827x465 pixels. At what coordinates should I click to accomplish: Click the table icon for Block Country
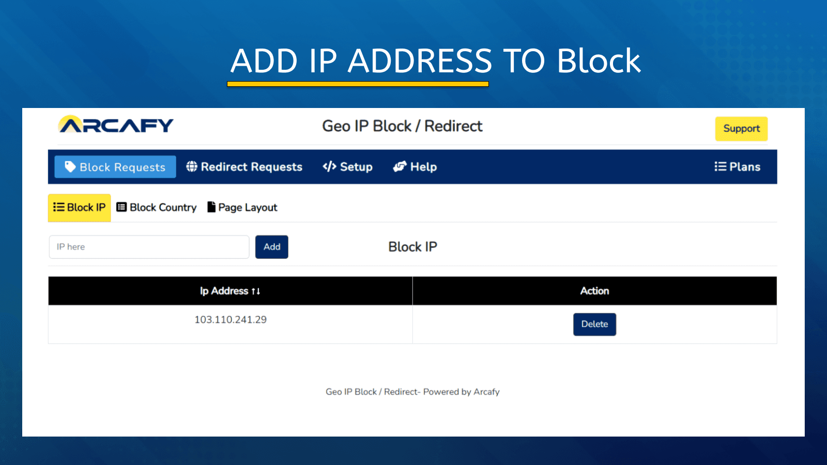[121, 207]
